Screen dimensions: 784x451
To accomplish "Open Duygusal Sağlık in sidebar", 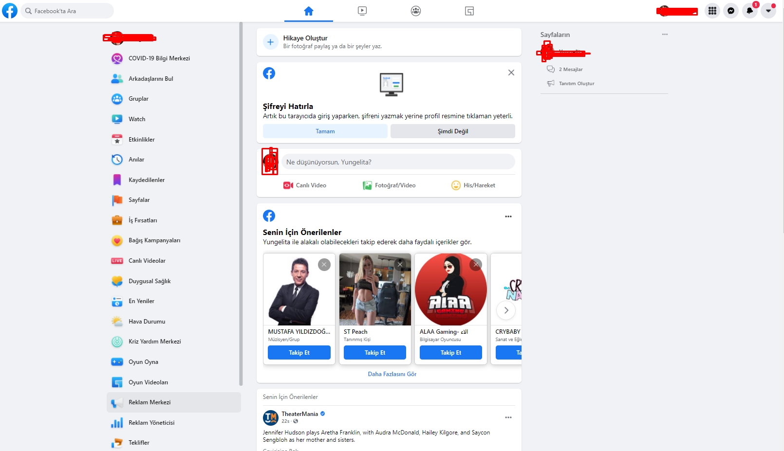I will click(x=174, y=281).
